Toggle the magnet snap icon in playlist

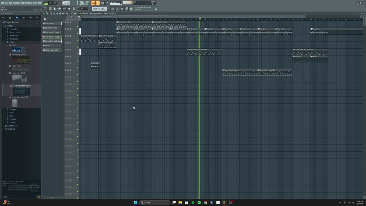pos(47,13)
